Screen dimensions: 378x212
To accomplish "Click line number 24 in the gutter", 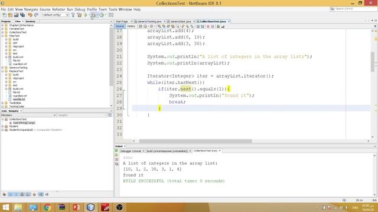I will pos(119,76).
